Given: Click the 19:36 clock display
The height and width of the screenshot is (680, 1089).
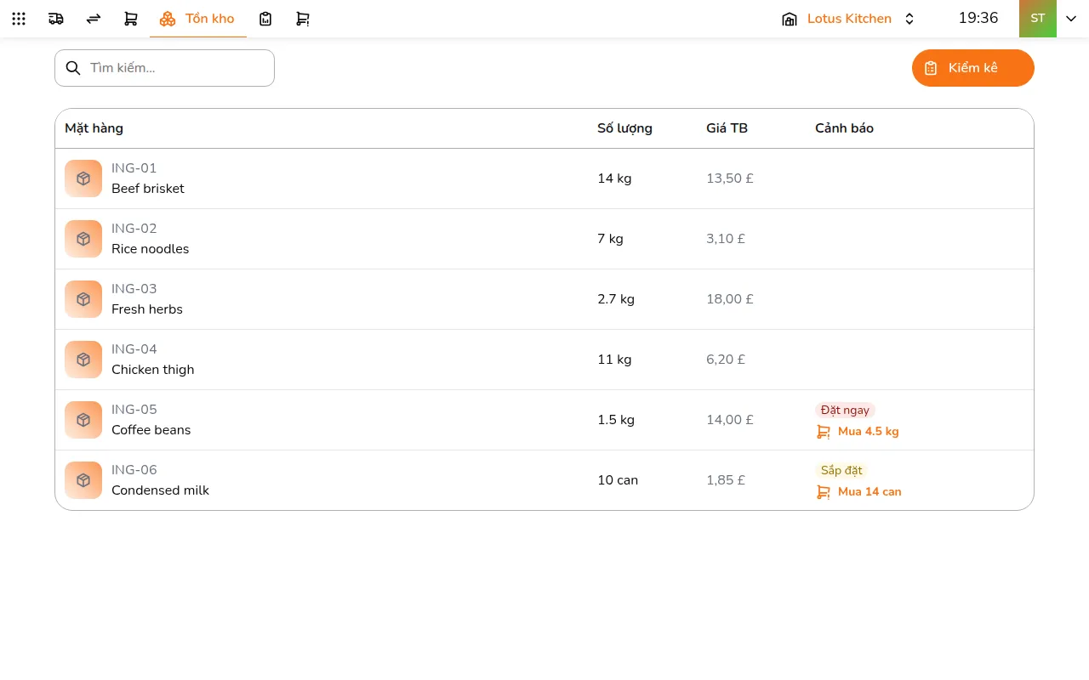Looking at the screenshot, I should pyautogui.click(x=978, y=18).
